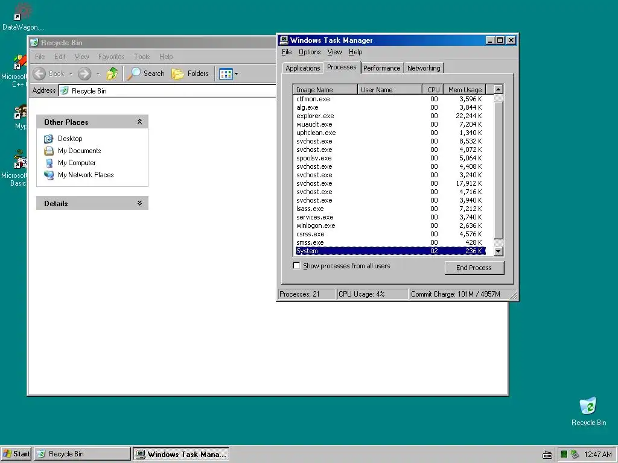Click the Up folder icon in Recycle Bin toolbar
The image size is (618, 463).
pos(112,74)
